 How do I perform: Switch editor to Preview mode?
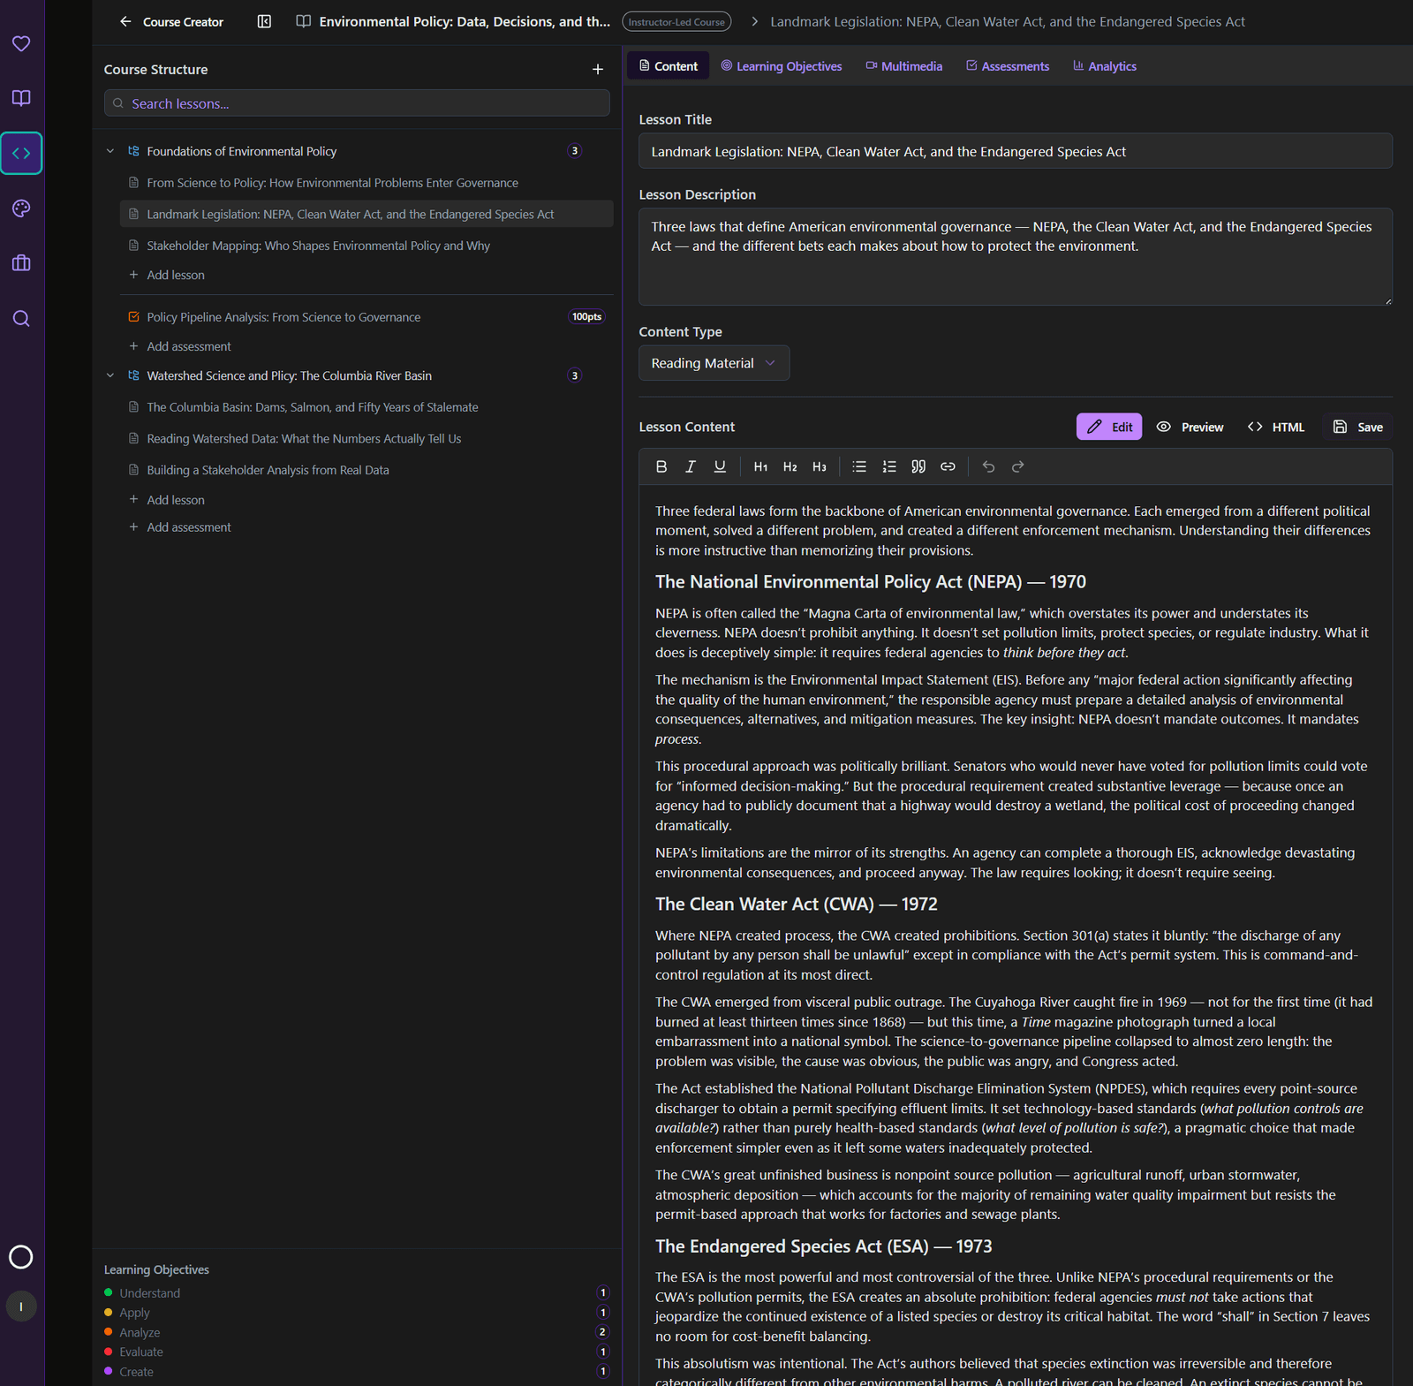click(1190, 427)
